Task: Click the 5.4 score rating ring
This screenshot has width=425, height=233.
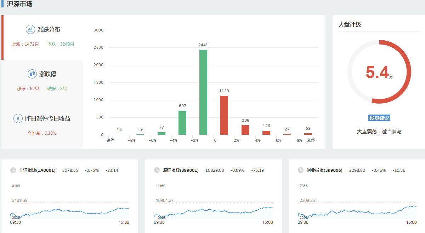Action: pos(379,72)
